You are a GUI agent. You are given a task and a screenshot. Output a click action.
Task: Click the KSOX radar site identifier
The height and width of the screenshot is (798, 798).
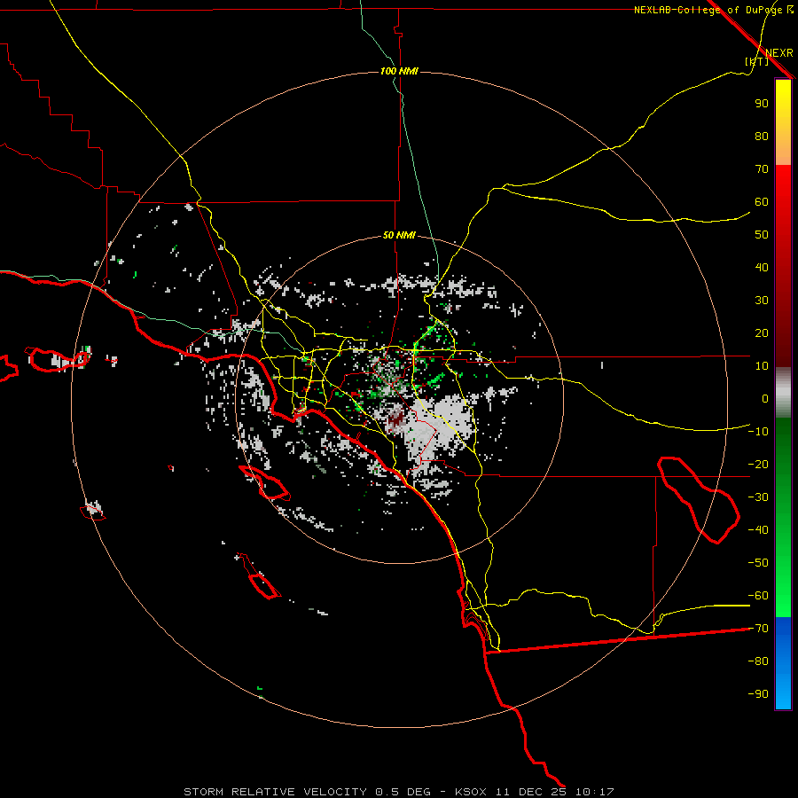click(x=470, y=792)
